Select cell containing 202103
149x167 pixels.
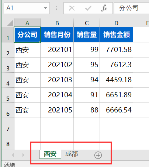(x=57, y=80)
